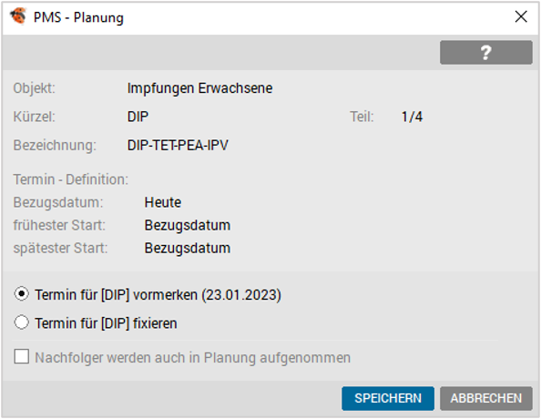Open help via the question mark button

tap(485, 53)
